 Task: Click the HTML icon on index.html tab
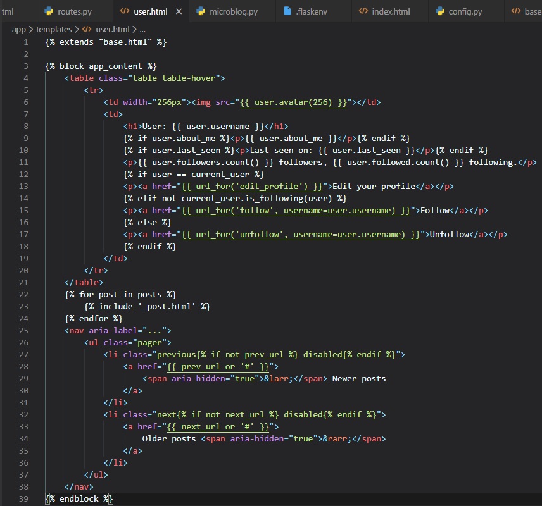pos(363,12)
